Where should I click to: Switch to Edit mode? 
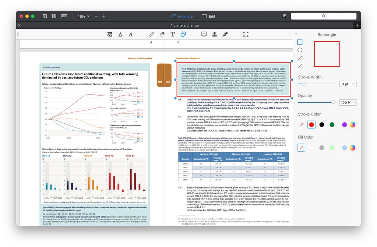pyautogui.click(x=208, y=16)
